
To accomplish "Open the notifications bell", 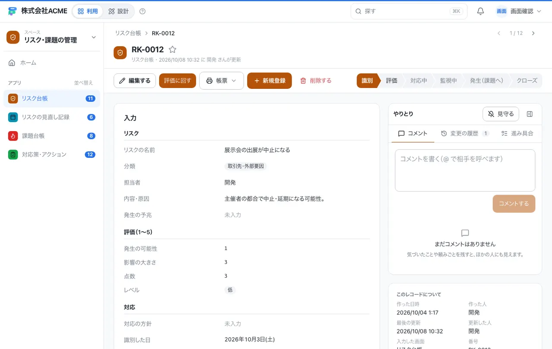I will pyautogui.click(x=480, y=11).
